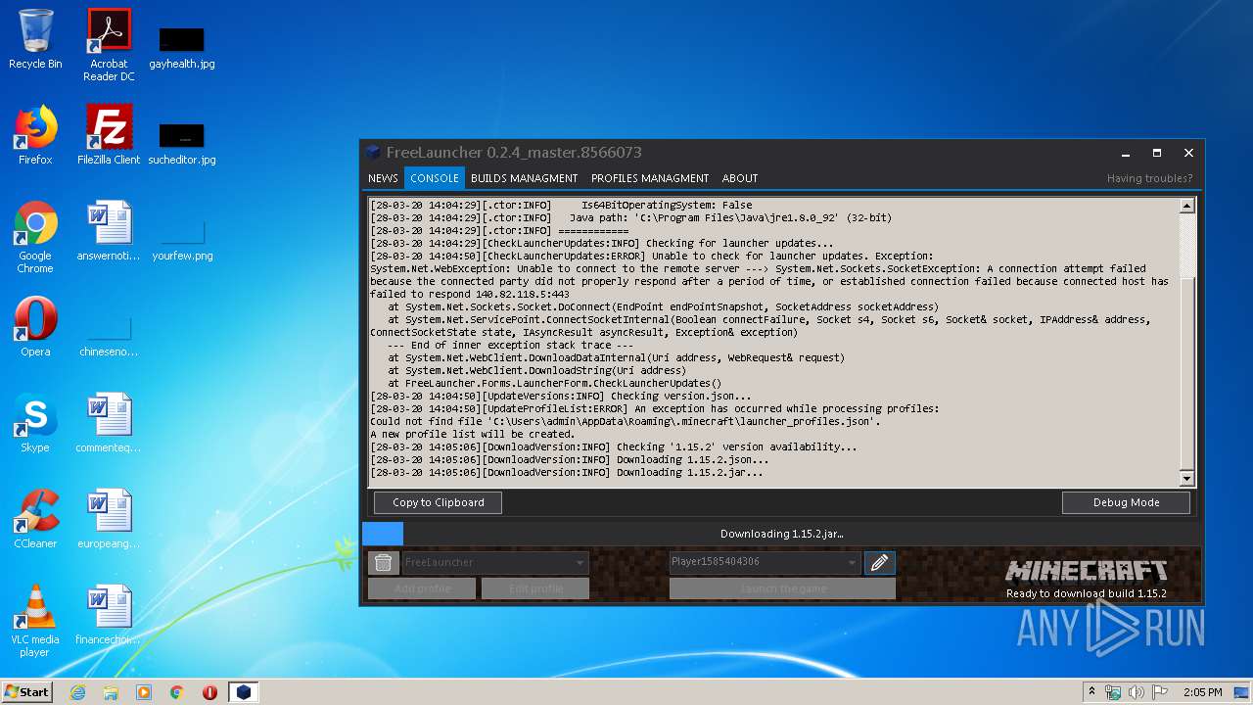Open Opera from the taskbar
Viewport: 1253px width, 705px height.
click(209, 692)
